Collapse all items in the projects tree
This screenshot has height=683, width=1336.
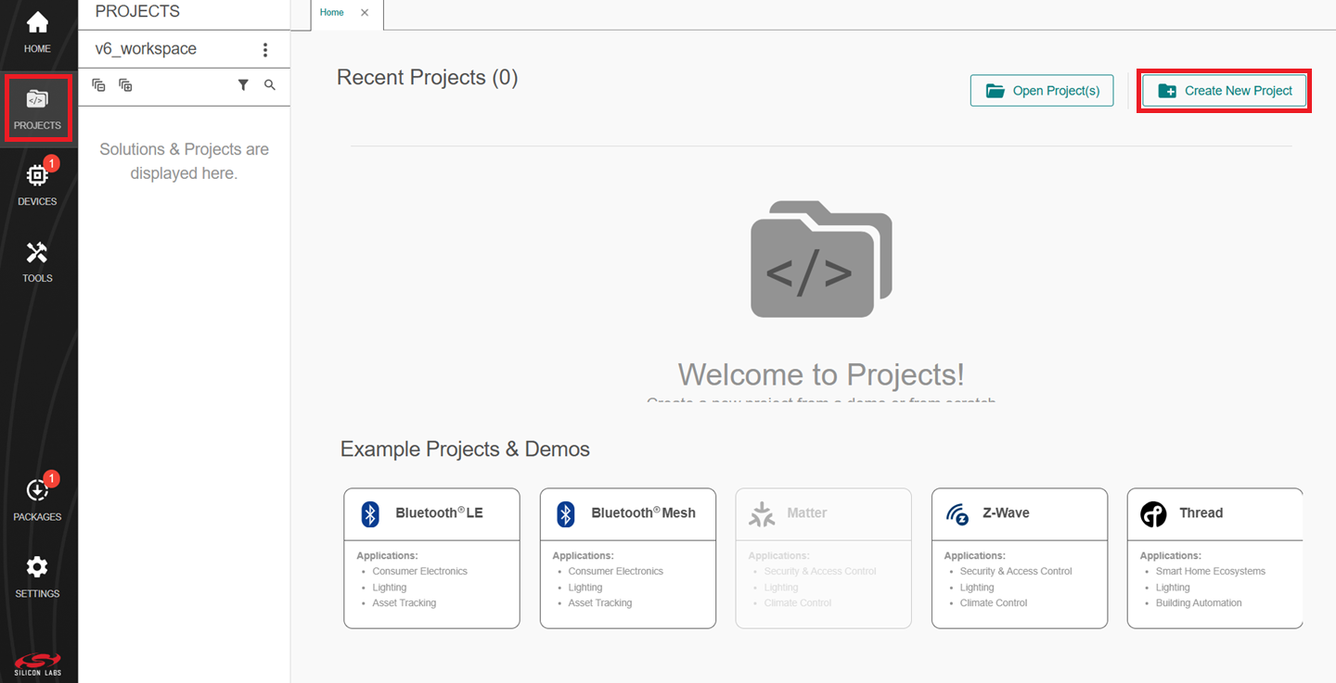(98, 84)
